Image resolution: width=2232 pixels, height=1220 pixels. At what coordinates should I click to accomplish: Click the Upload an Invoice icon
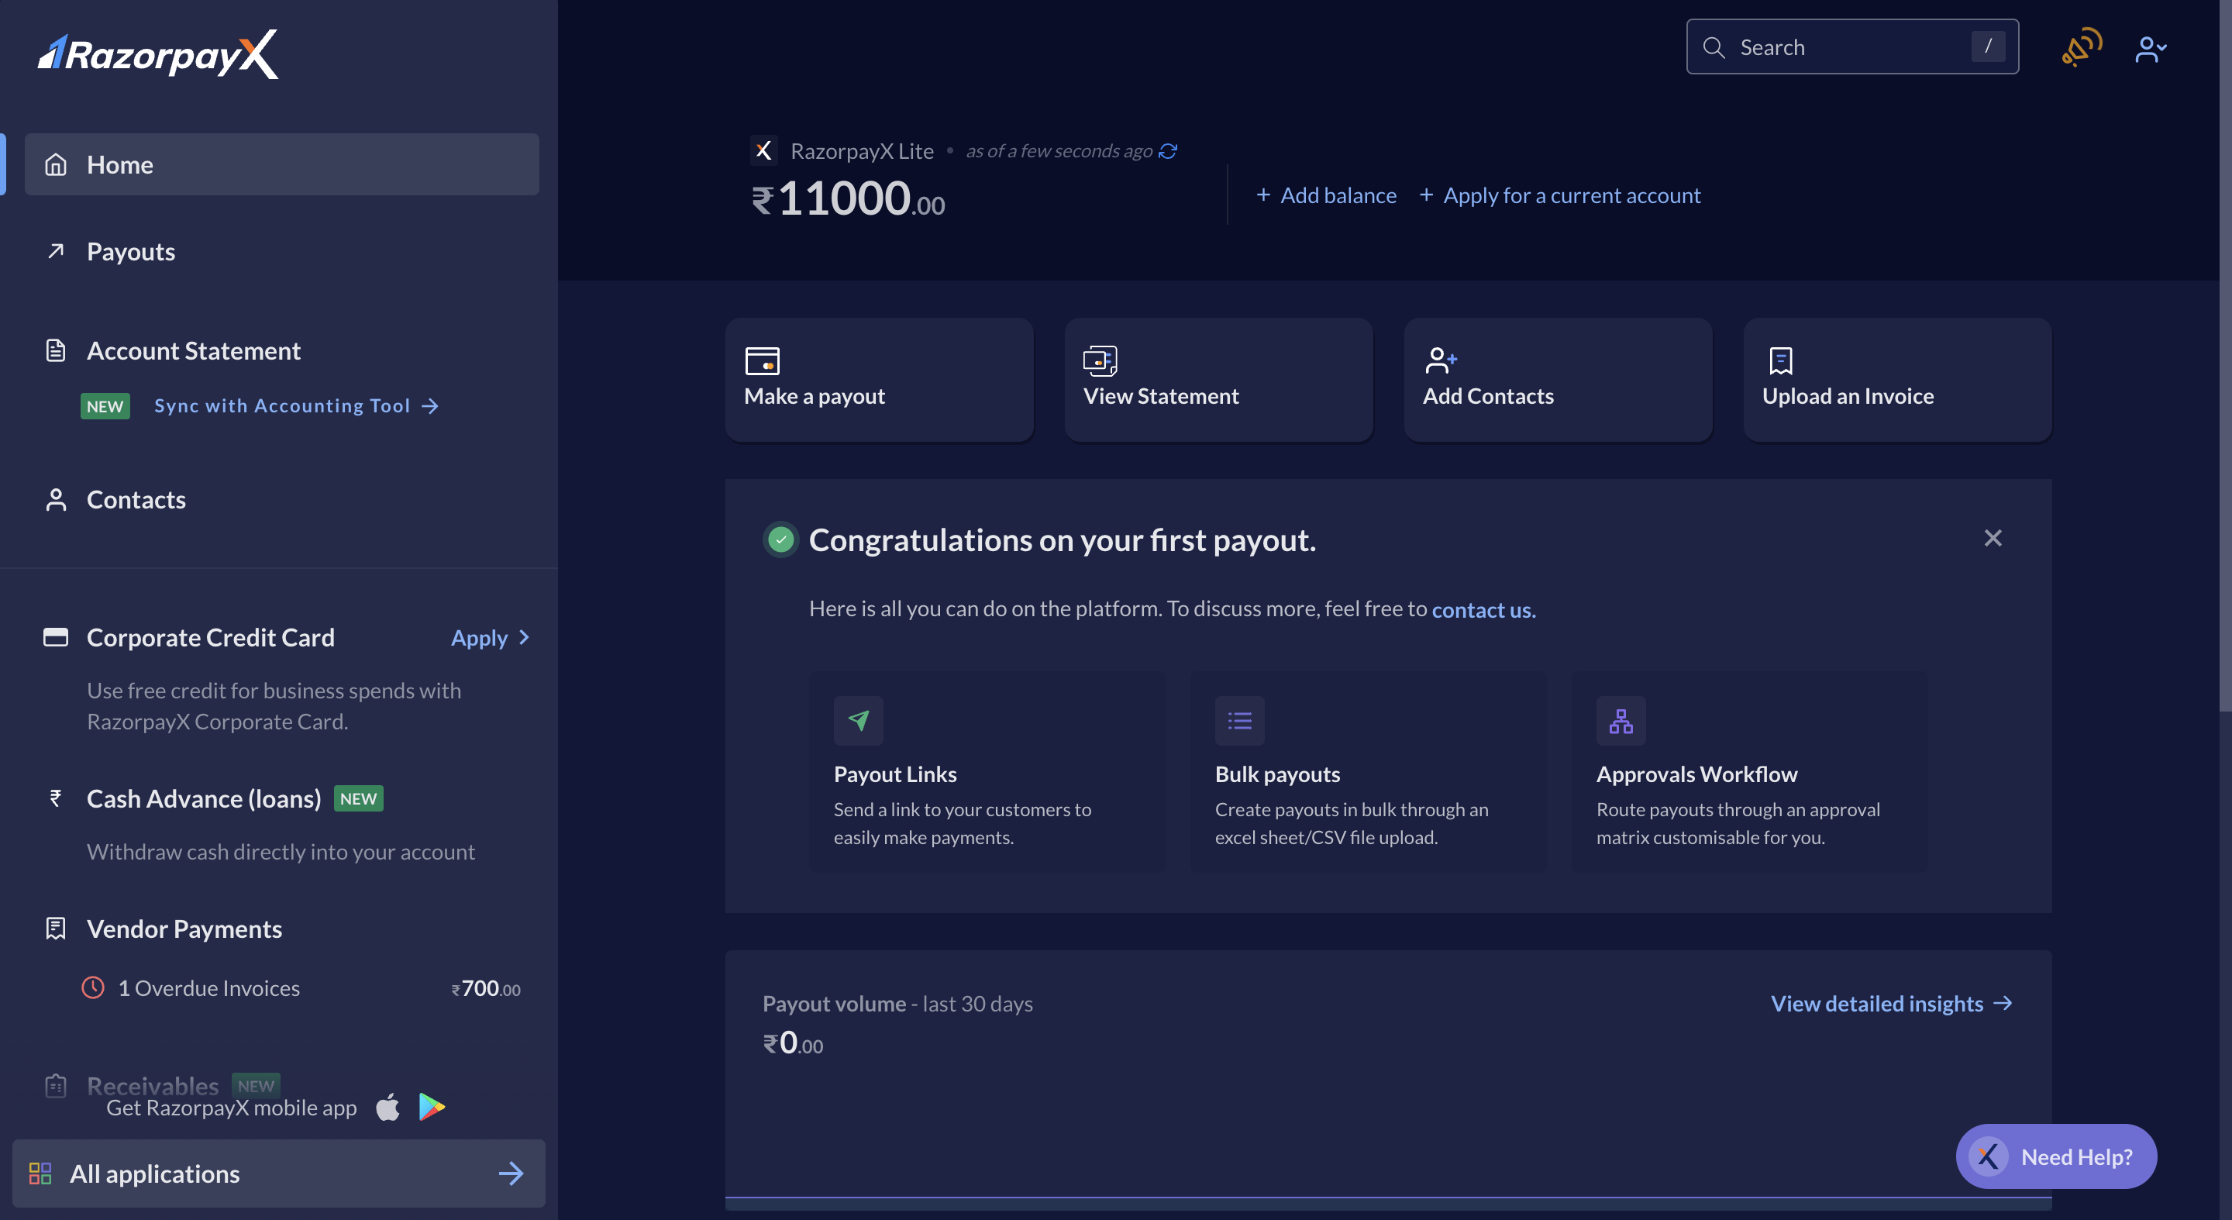pos(1781,360)
